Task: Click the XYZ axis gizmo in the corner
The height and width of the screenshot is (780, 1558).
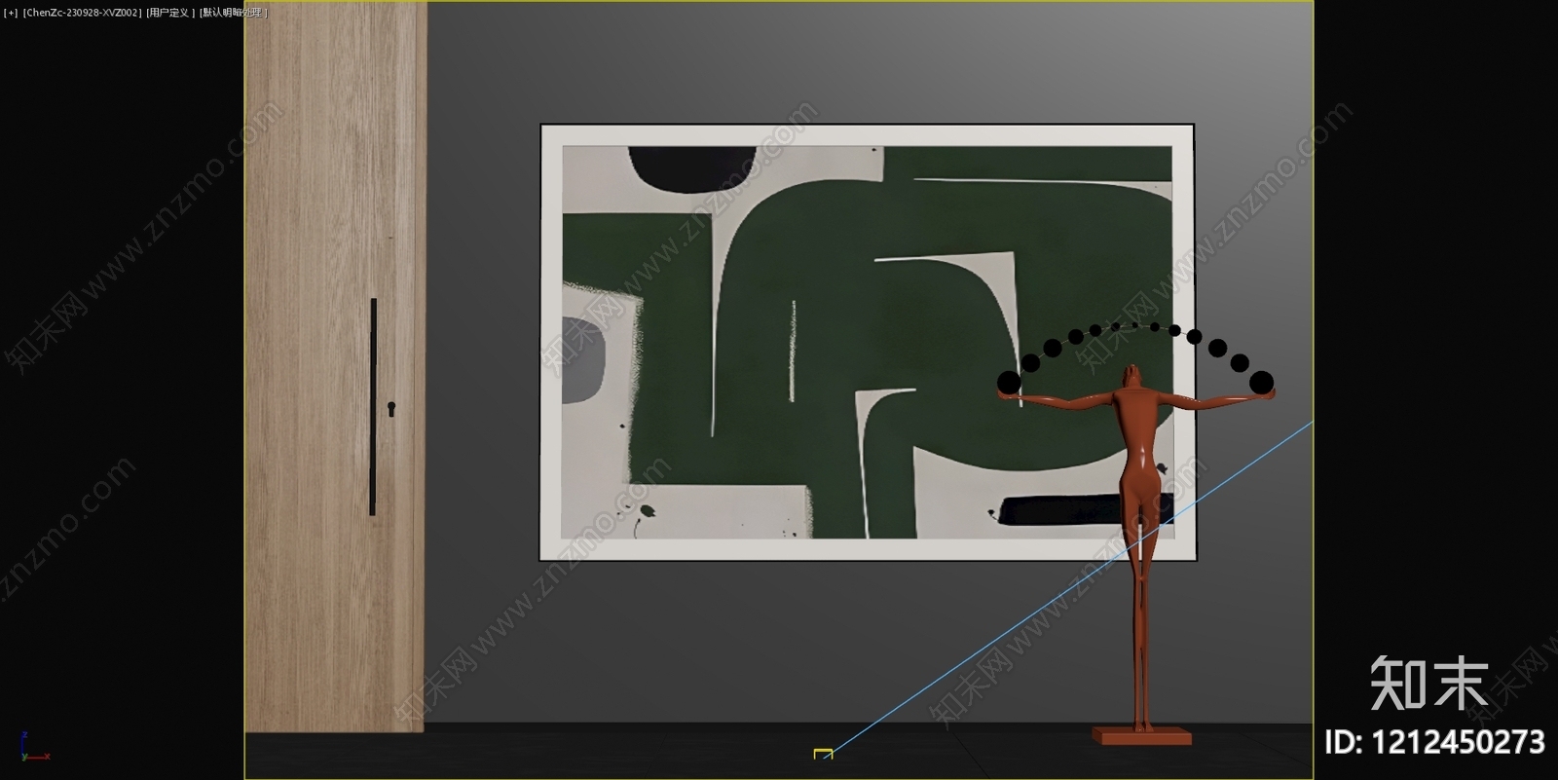Action: tap(29, 748)
